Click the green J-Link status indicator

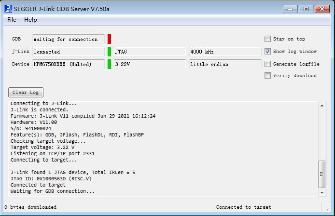(x=109, y=52)
